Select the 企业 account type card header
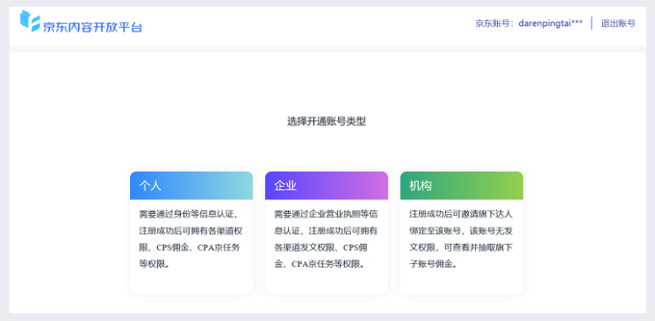The image size is (655, 321). 327,186
